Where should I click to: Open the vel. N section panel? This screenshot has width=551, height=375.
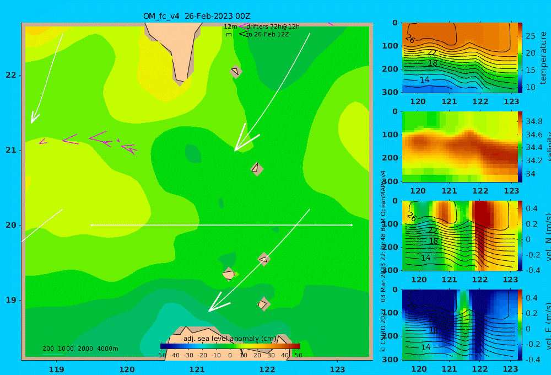coord(460,235)
